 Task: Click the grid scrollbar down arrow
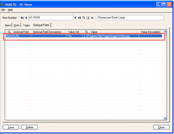[x=165, y=118]
